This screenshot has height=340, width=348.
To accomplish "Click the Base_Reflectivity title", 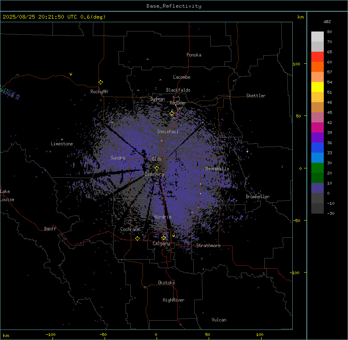I will click(174, 6).
